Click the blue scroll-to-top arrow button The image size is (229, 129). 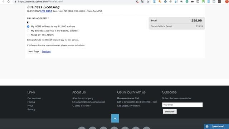[115, 118]
